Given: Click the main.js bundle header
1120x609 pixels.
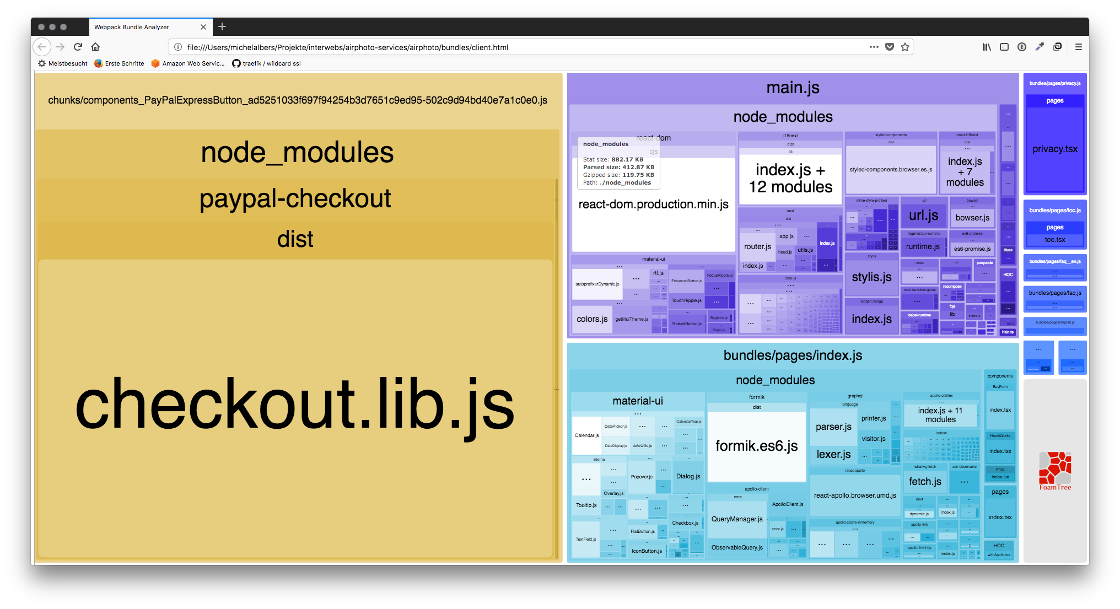Looking at the screenshot, I should click(x=793, y=88).
